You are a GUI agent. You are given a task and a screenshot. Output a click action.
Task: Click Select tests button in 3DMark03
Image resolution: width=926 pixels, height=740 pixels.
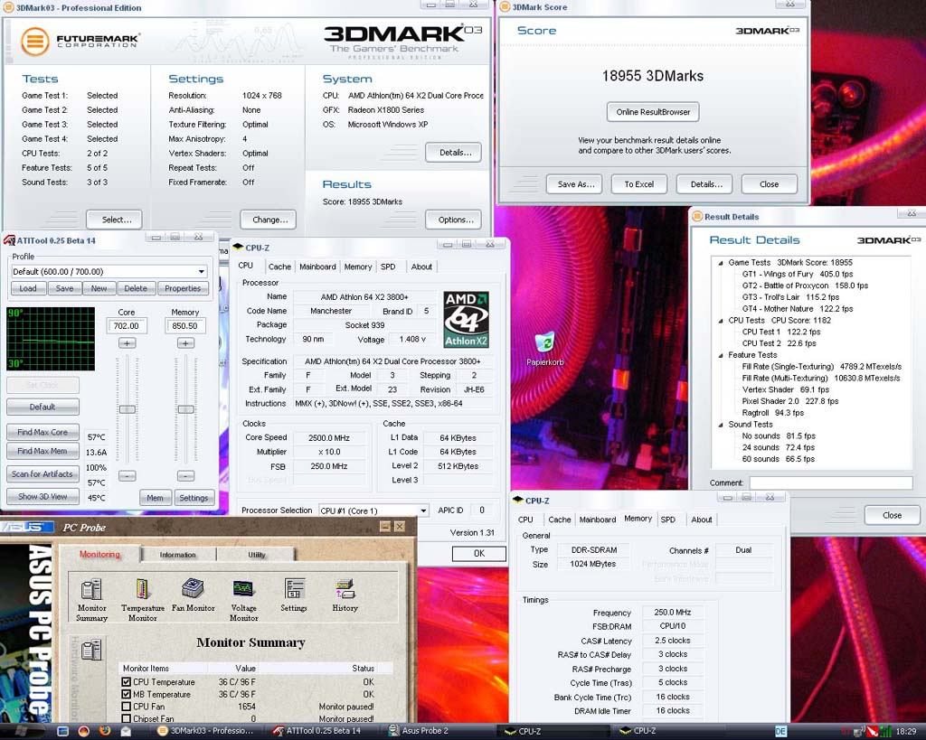114,220
